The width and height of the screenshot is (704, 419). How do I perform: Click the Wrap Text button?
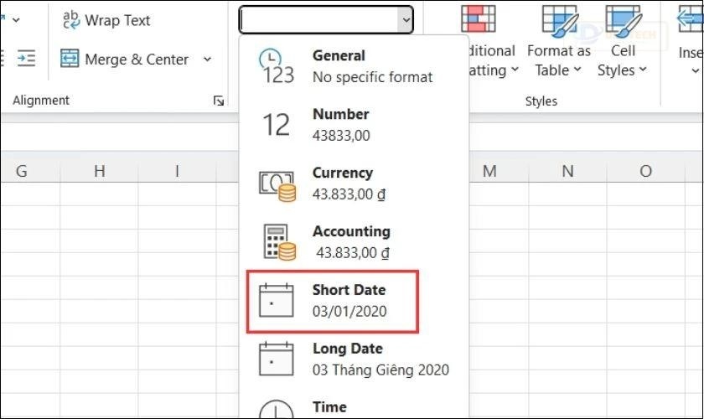(106, 20)
